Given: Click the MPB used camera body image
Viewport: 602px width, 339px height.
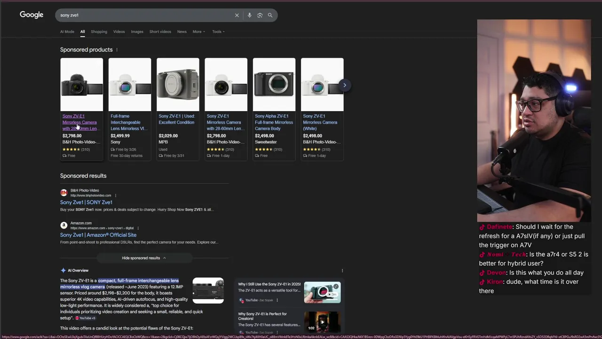Looking at the screenshot, I should [178, 85].
